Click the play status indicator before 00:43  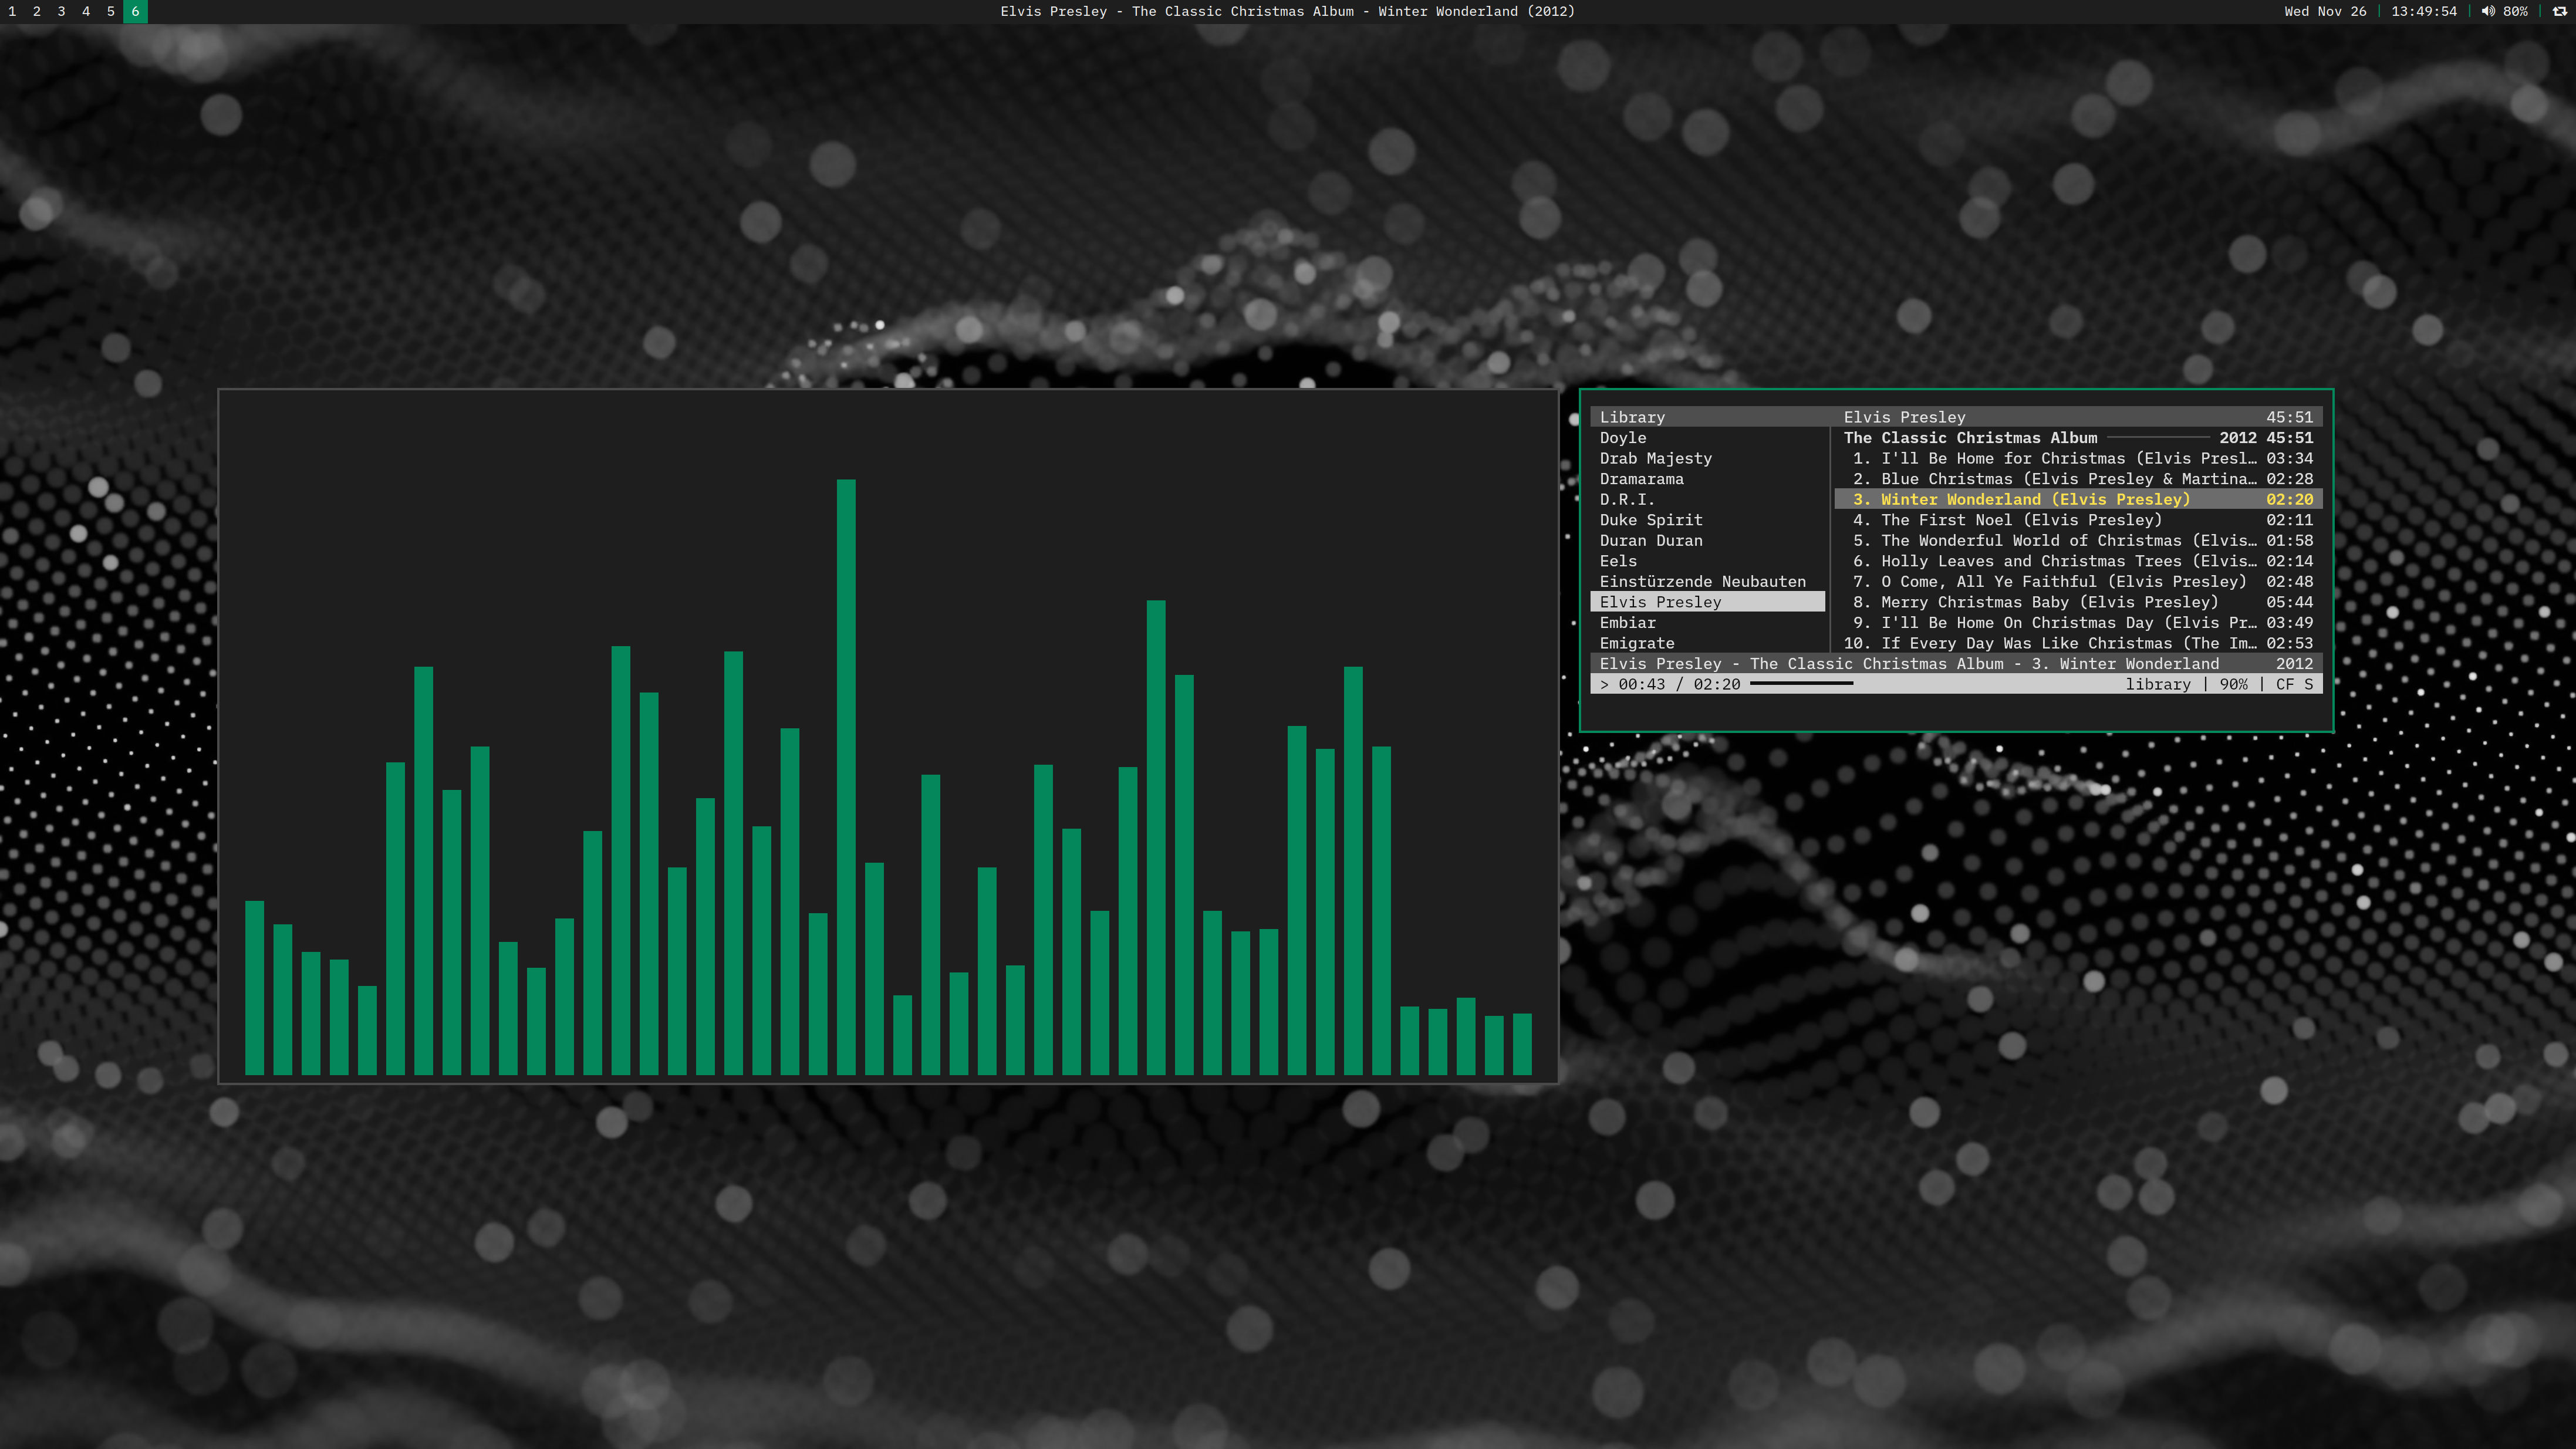pyautogui.click(x=1604, y=685)
